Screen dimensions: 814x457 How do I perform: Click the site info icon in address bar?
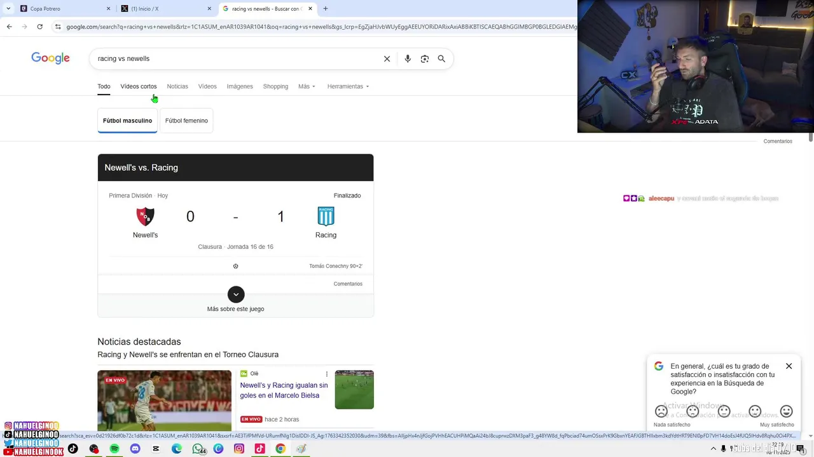tap(58, 27)
